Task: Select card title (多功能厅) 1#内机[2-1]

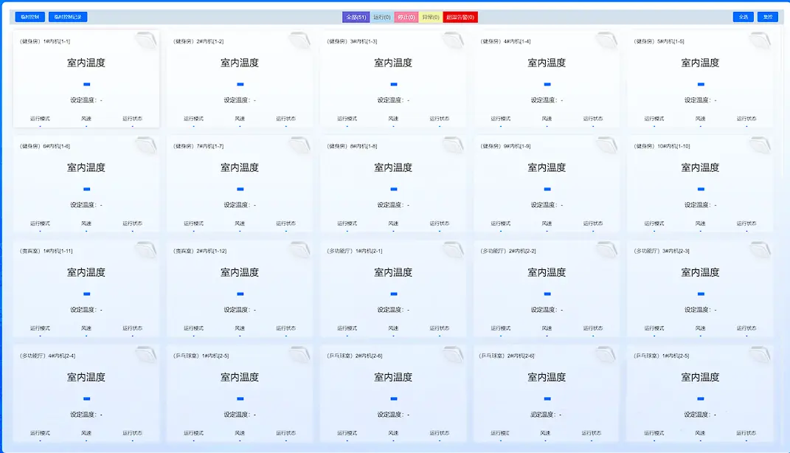Action: [354, 251]
